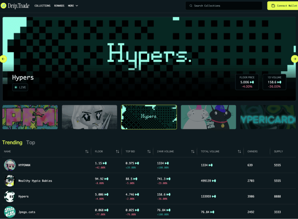Click the HYPEMAN collection name

(x=24, y=165)
